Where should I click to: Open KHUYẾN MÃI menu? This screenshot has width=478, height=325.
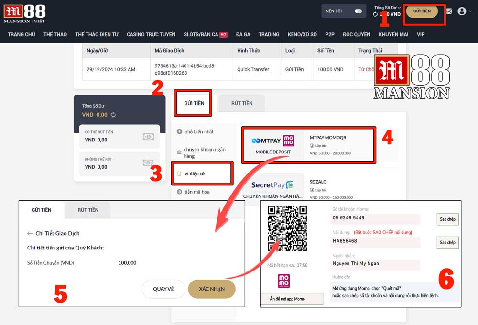(x=393, y=34)
